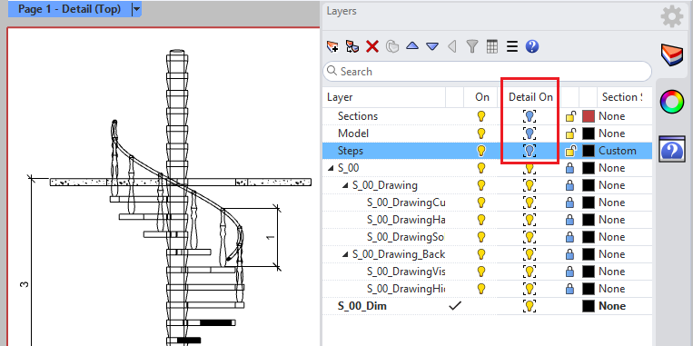
Task: Collapse the S_00_Drawing_Back sublayer group
Action: [x=345, y=254]
